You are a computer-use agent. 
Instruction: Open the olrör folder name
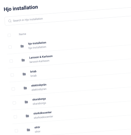(x=37, y=127)
